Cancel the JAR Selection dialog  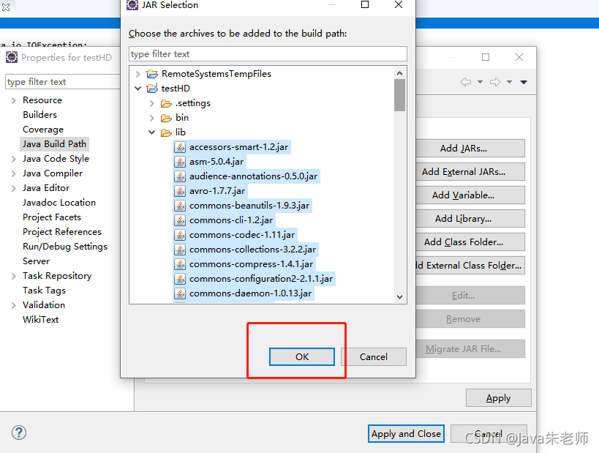[x=373, y=356]
